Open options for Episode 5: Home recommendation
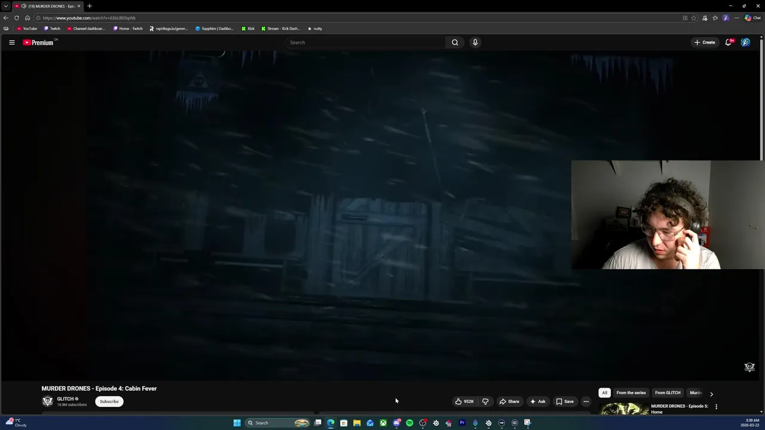This screenshot has width=765, height=430. (716, 407)
